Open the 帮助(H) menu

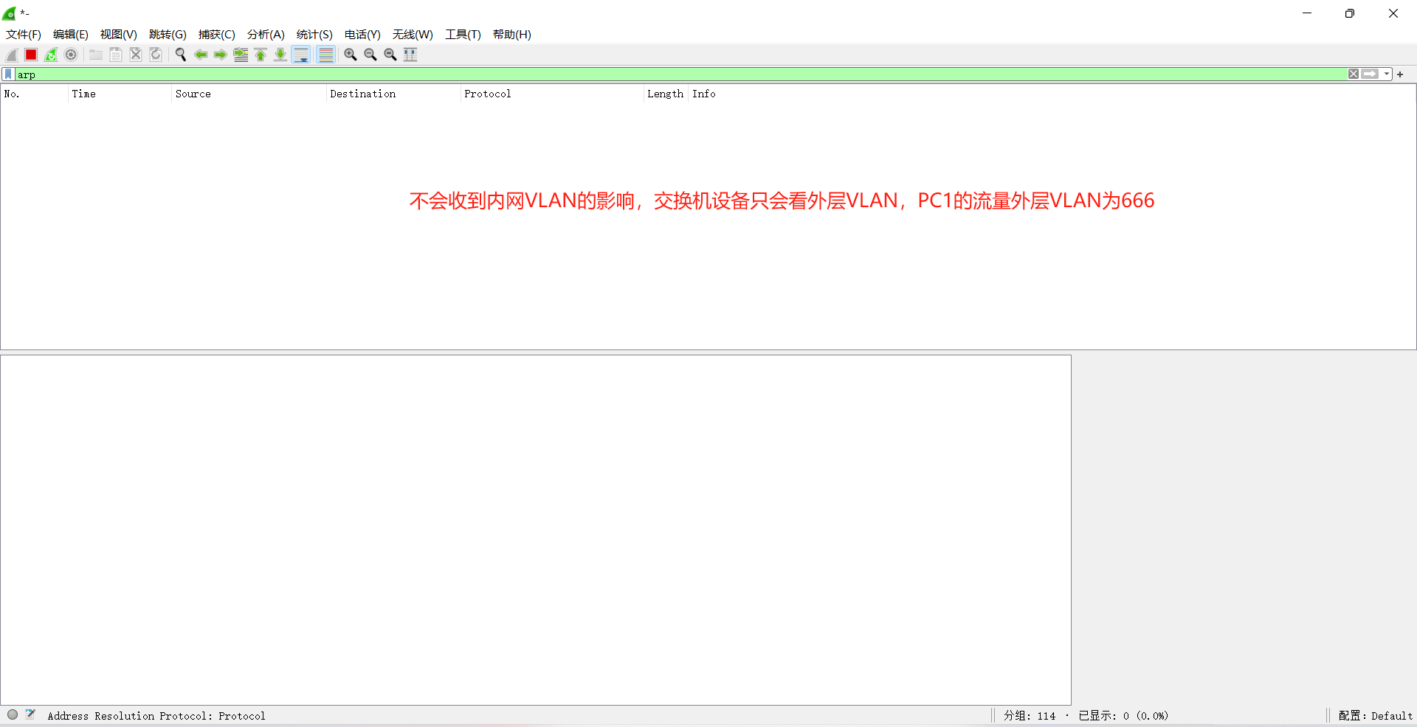tap(512, 35)
